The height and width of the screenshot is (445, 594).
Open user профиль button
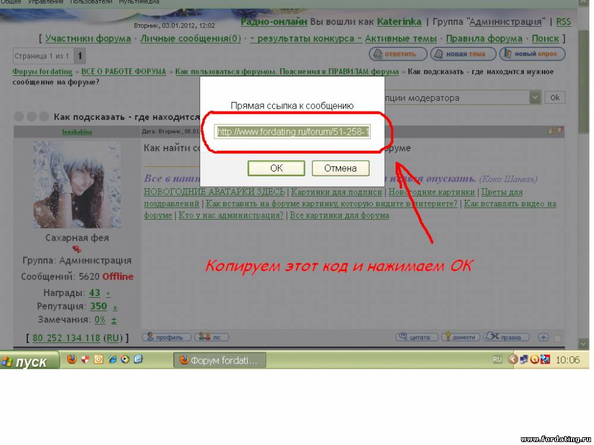click(167, 337)
